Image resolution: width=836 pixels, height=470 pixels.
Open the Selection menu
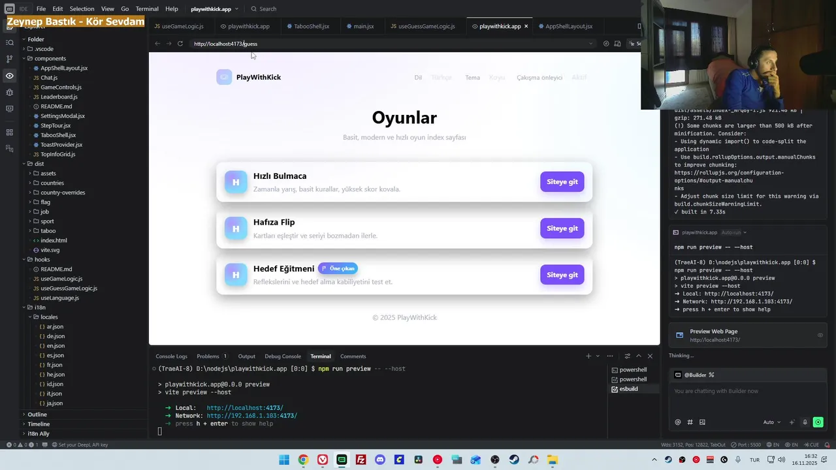[x=82, y=8]
